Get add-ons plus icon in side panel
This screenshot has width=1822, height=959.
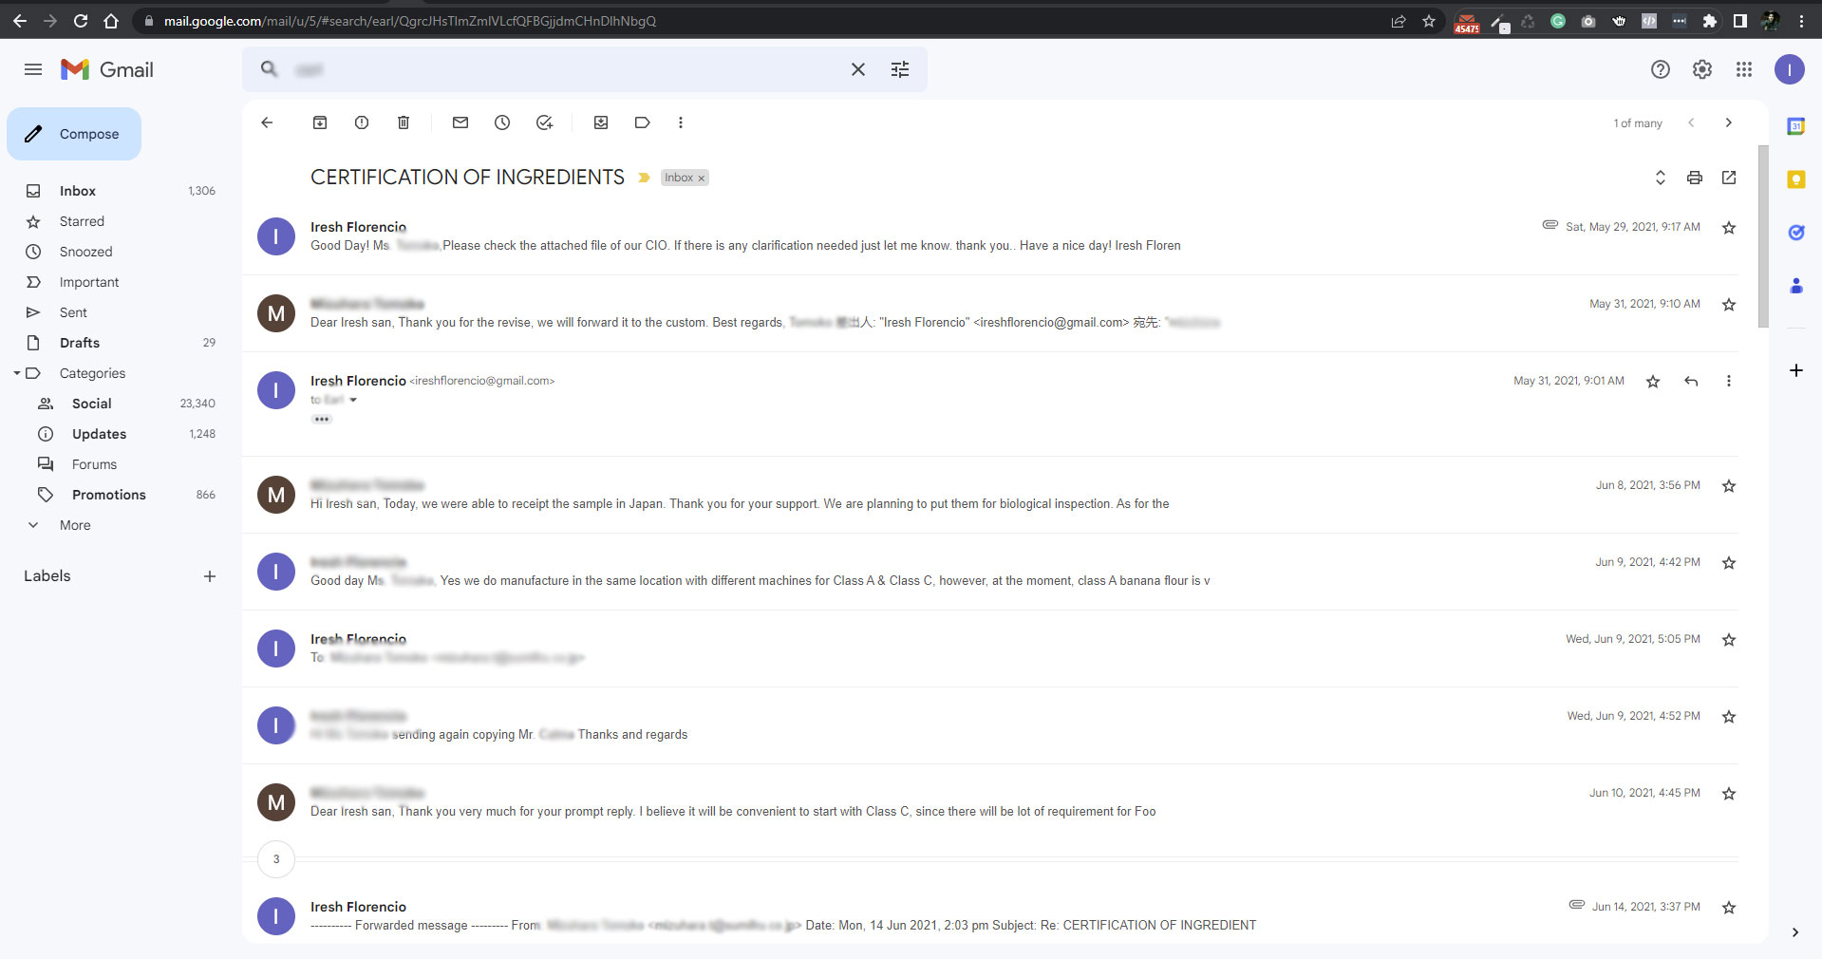1796,370
